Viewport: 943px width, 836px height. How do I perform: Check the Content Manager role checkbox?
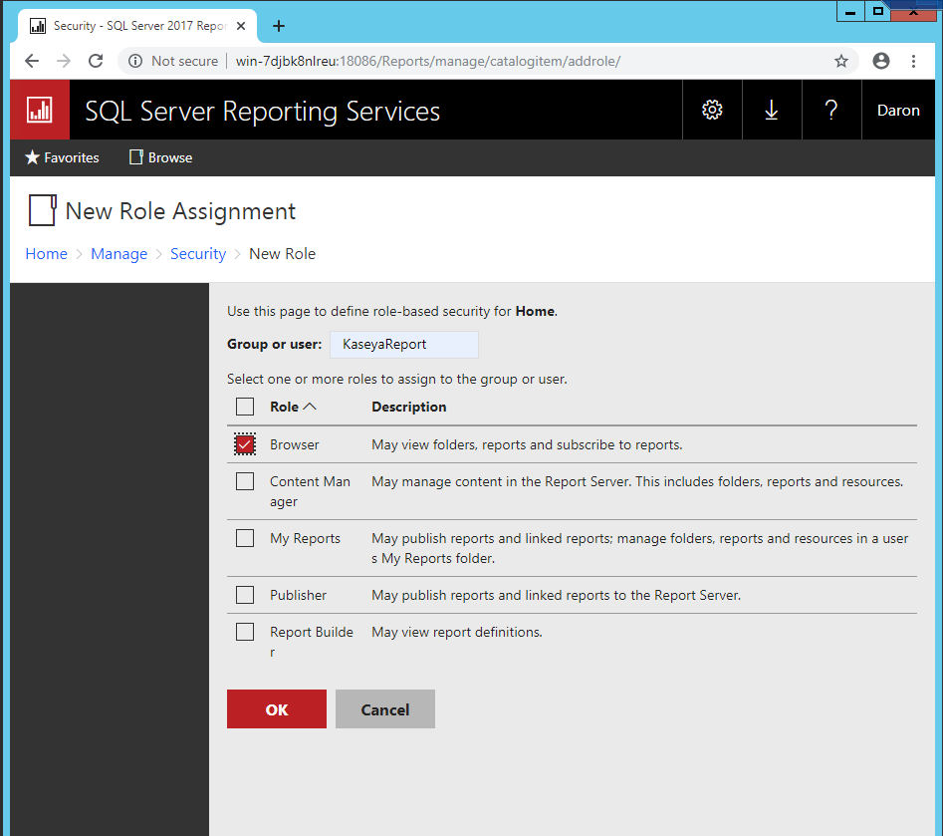[x=245, y=481]
